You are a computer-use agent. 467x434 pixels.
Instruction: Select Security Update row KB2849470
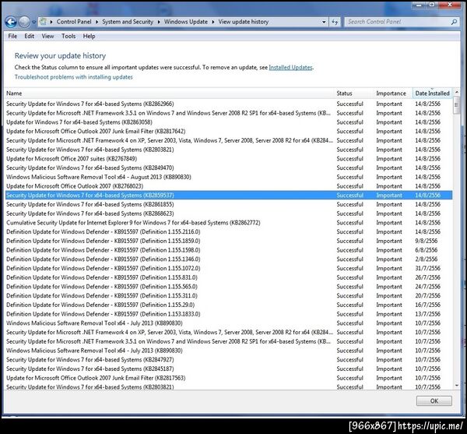pyautogui.click(x=229, y=168)
